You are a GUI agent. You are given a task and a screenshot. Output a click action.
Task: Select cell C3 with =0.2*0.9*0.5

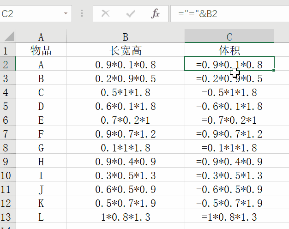(229, 78)
